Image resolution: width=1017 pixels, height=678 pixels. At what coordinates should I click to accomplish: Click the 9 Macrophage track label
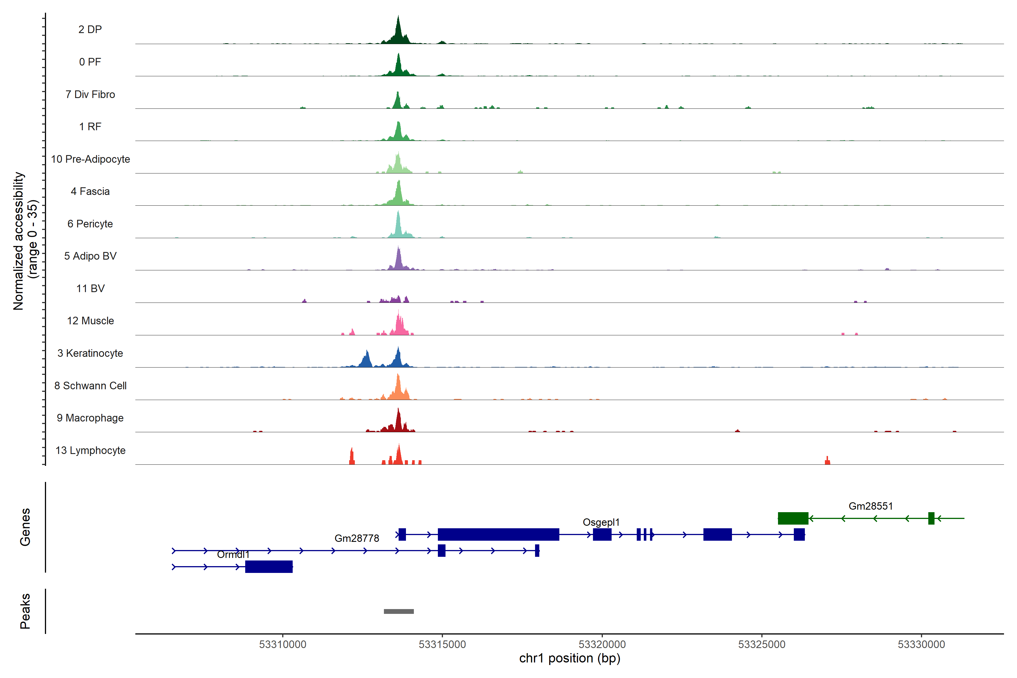(90, 418)
